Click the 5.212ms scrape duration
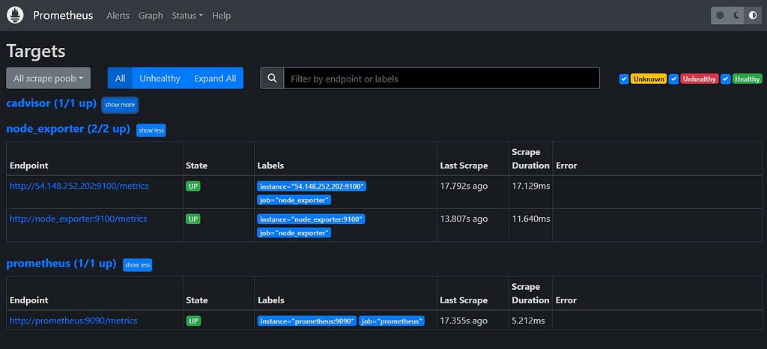 pos(528,321)
